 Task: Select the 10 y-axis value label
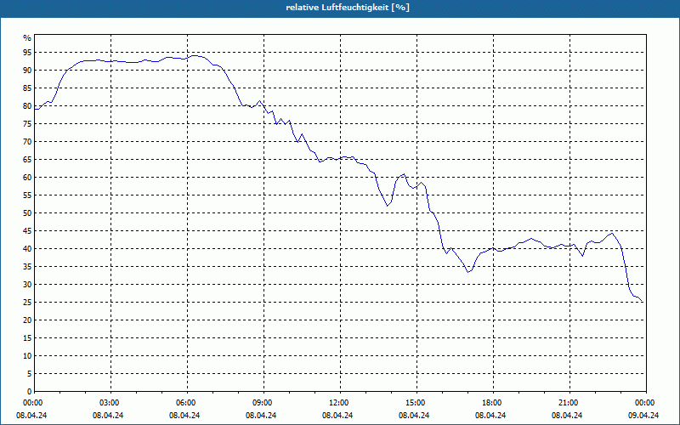click(x=27, y=355)
